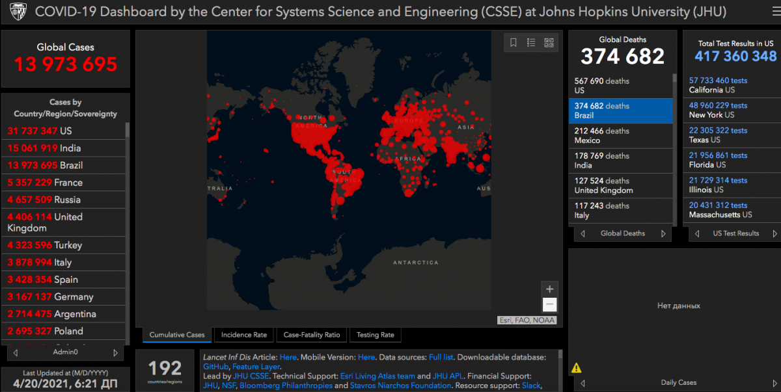This screenshot has height=392, width=781.
Task: Click the Johns Hopkins shield logo
Action: pos(18,12)
